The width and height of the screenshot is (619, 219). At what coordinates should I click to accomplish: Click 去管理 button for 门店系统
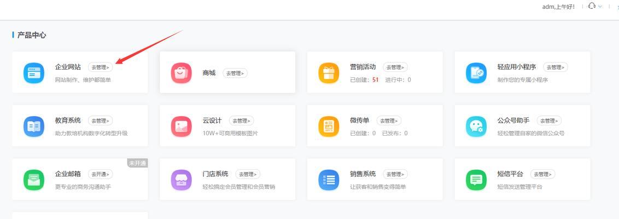pyautogui.click(x=248, y=174)
